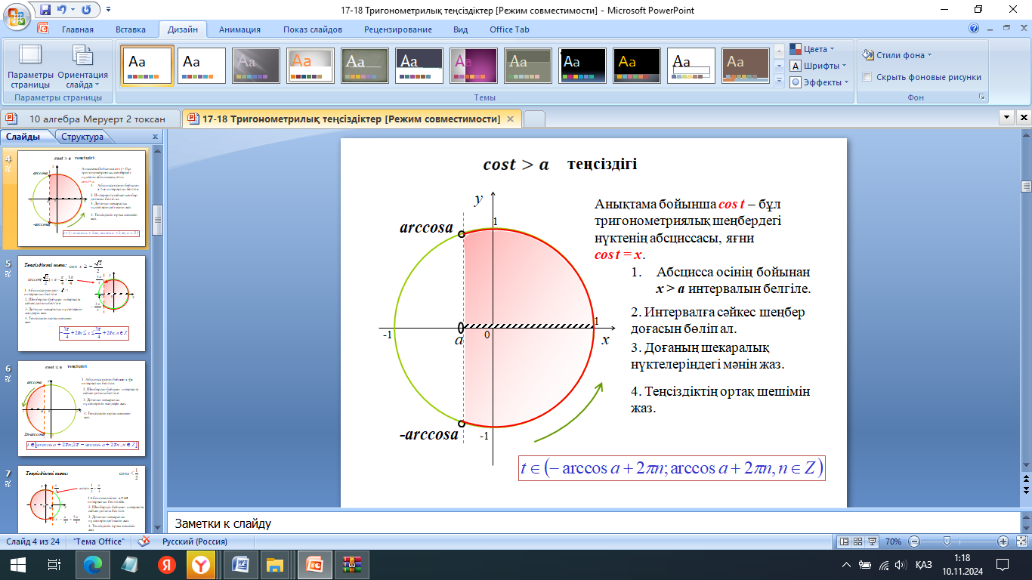Open the Параметры страницы page setup icon
The height and width of the screenshot is (580, 1032).
(30, 66)
